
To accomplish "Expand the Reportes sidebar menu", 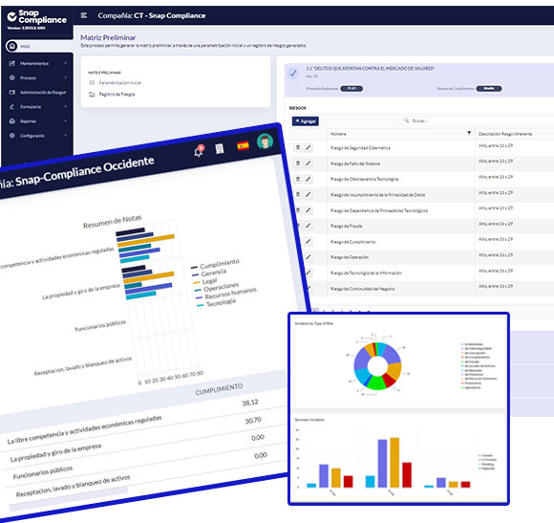I will (38, 121).
